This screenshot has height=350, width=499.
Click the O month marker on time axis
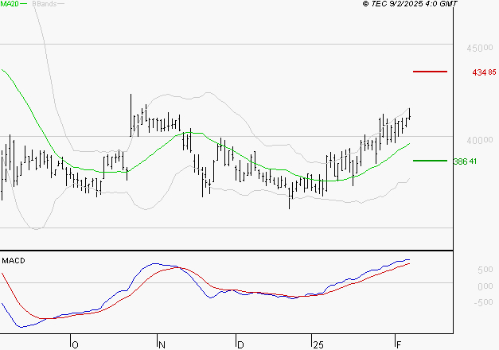click(x=75, y=345)
